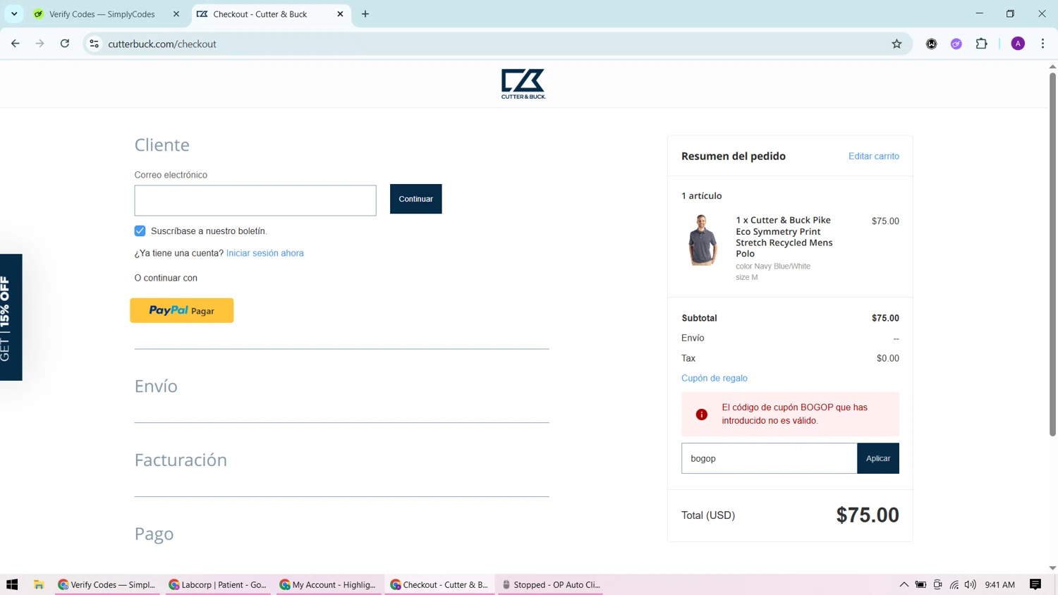Click the Editar carrito link
This screenshot has width=1058, height=595.
click(x=874, y=157)
